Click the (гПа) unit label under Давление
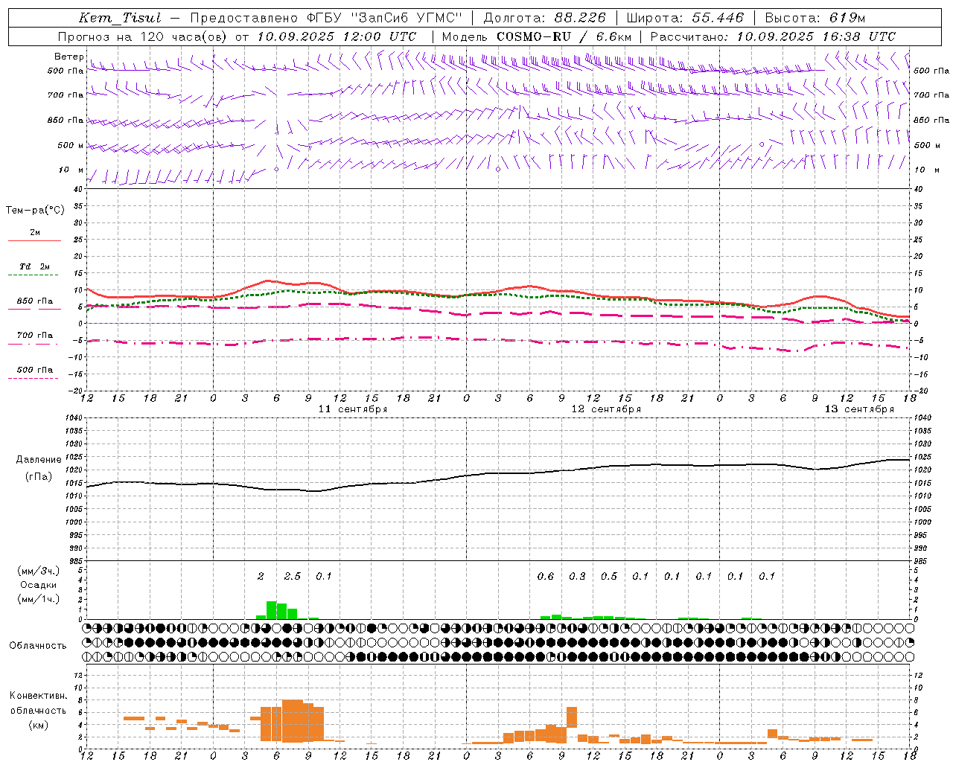The height and width of the screenshot is (762, 953). 37,477
